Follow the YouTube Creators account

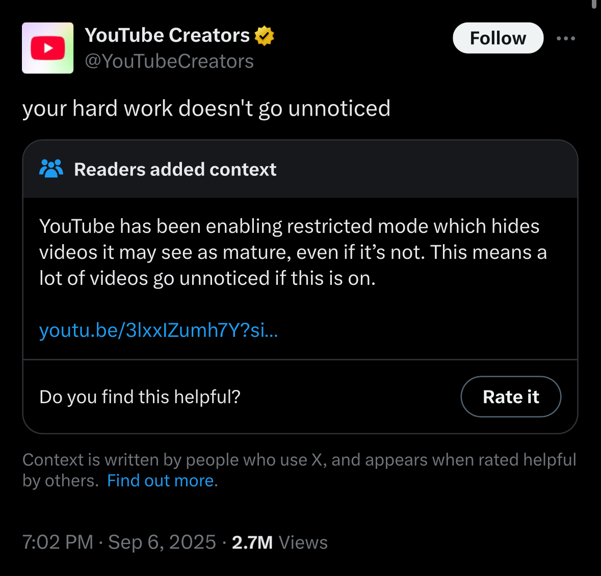[x=498, y=38]
